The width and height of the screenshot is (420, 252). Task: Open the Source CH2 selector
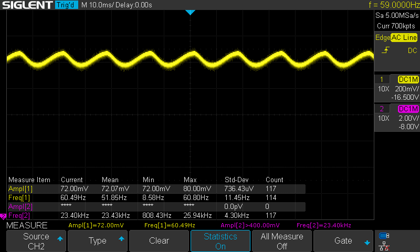(x=36, y=241)
